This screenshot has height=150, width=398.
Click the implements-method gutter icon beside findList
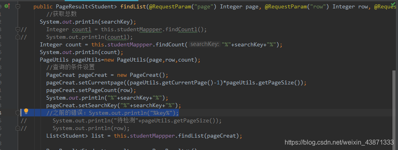7,6
